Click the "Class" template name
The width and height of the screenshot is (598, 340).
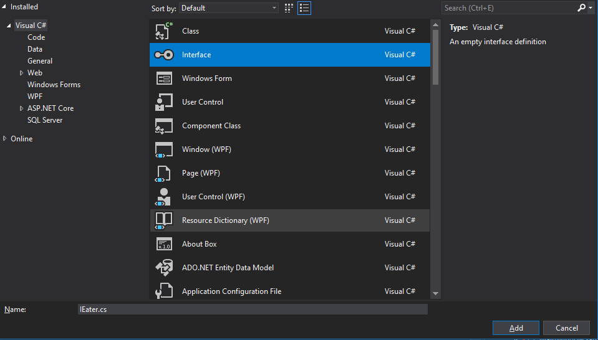coord(190,31)
